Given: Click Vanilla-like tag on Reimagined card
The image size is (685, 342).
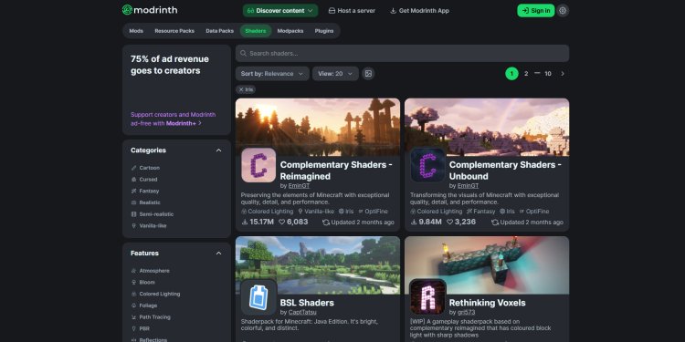Looking at the screenshot, I should pyautogui.click(x=316, y=212).
